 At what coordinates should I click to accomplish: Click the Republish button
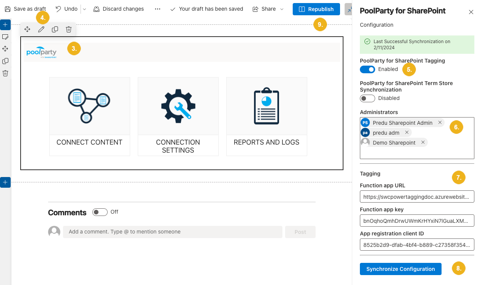coord(316,9)
